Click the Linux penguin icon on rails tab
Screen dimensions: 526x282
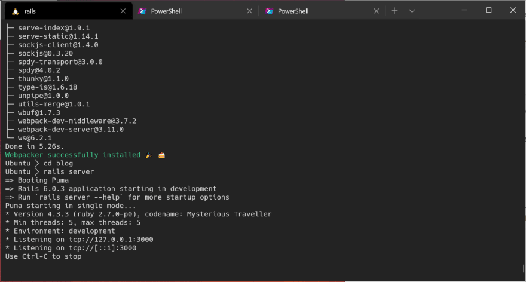point(15,11)
